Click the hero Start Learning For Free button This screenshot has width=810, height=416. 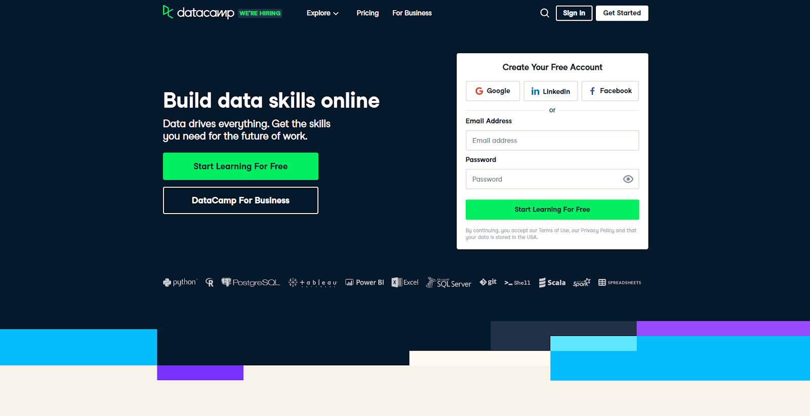click(x=240, y=167)
